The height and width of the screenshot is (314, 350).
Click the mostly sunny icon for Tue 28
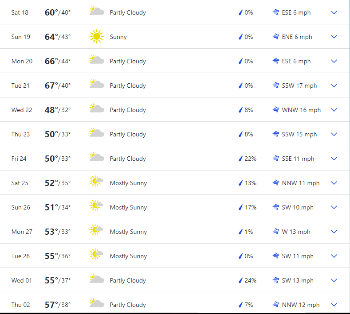click(x=96, y=255)
